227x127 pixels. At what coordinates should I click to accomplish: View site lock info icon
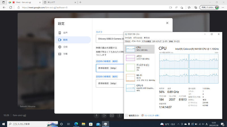18,8
